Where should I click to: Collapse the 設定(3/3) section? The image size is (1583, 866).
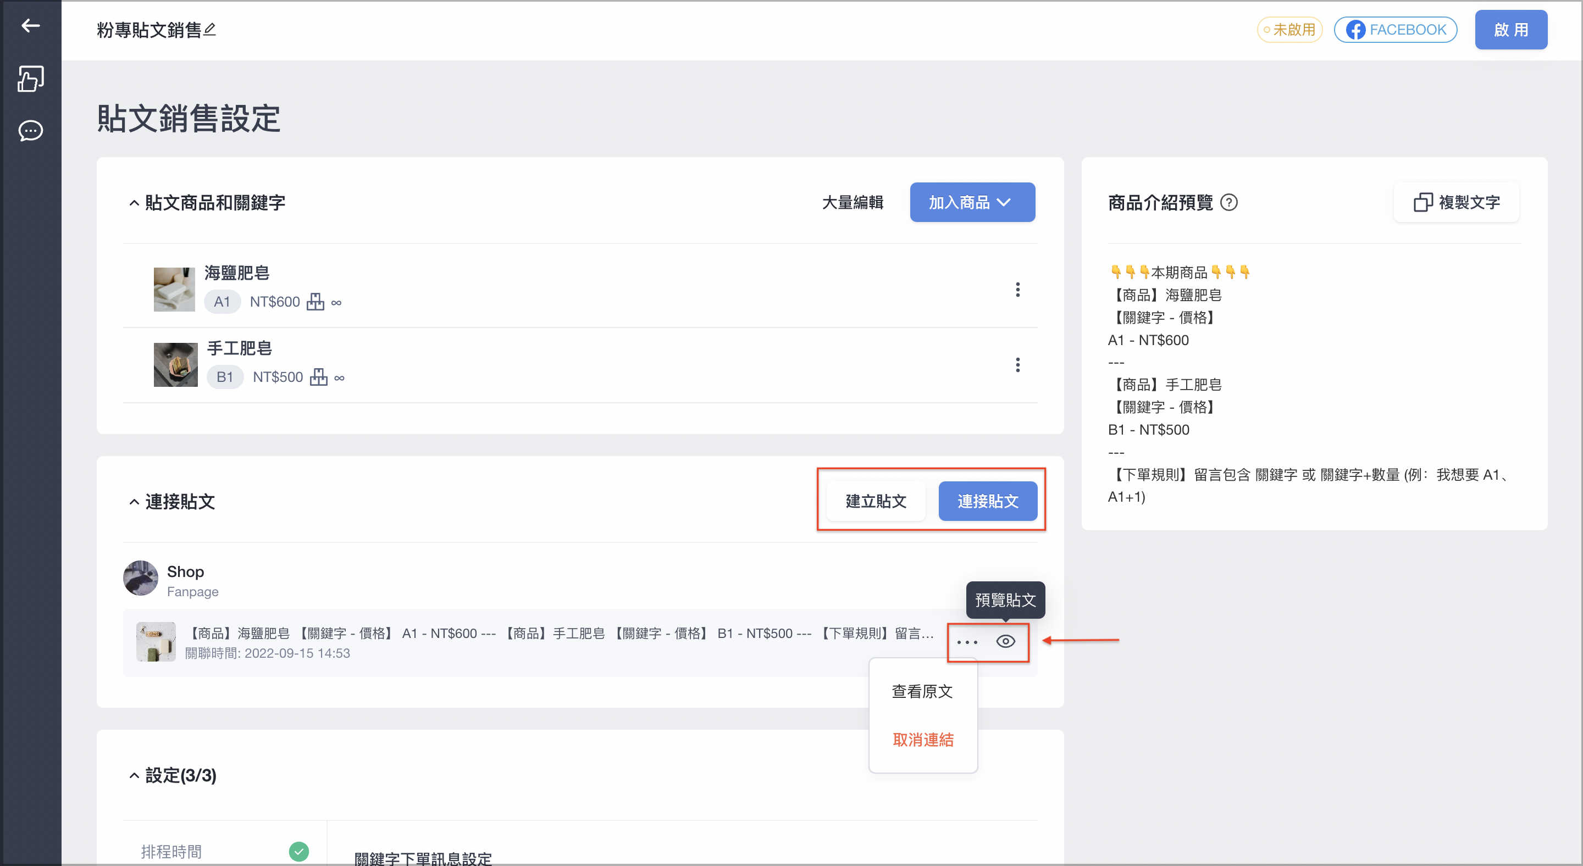[x=134, y=776]
